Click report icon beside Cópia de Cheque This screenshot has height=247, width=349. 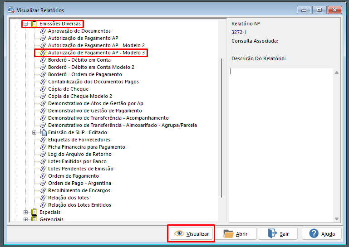(x=43, y=89)
